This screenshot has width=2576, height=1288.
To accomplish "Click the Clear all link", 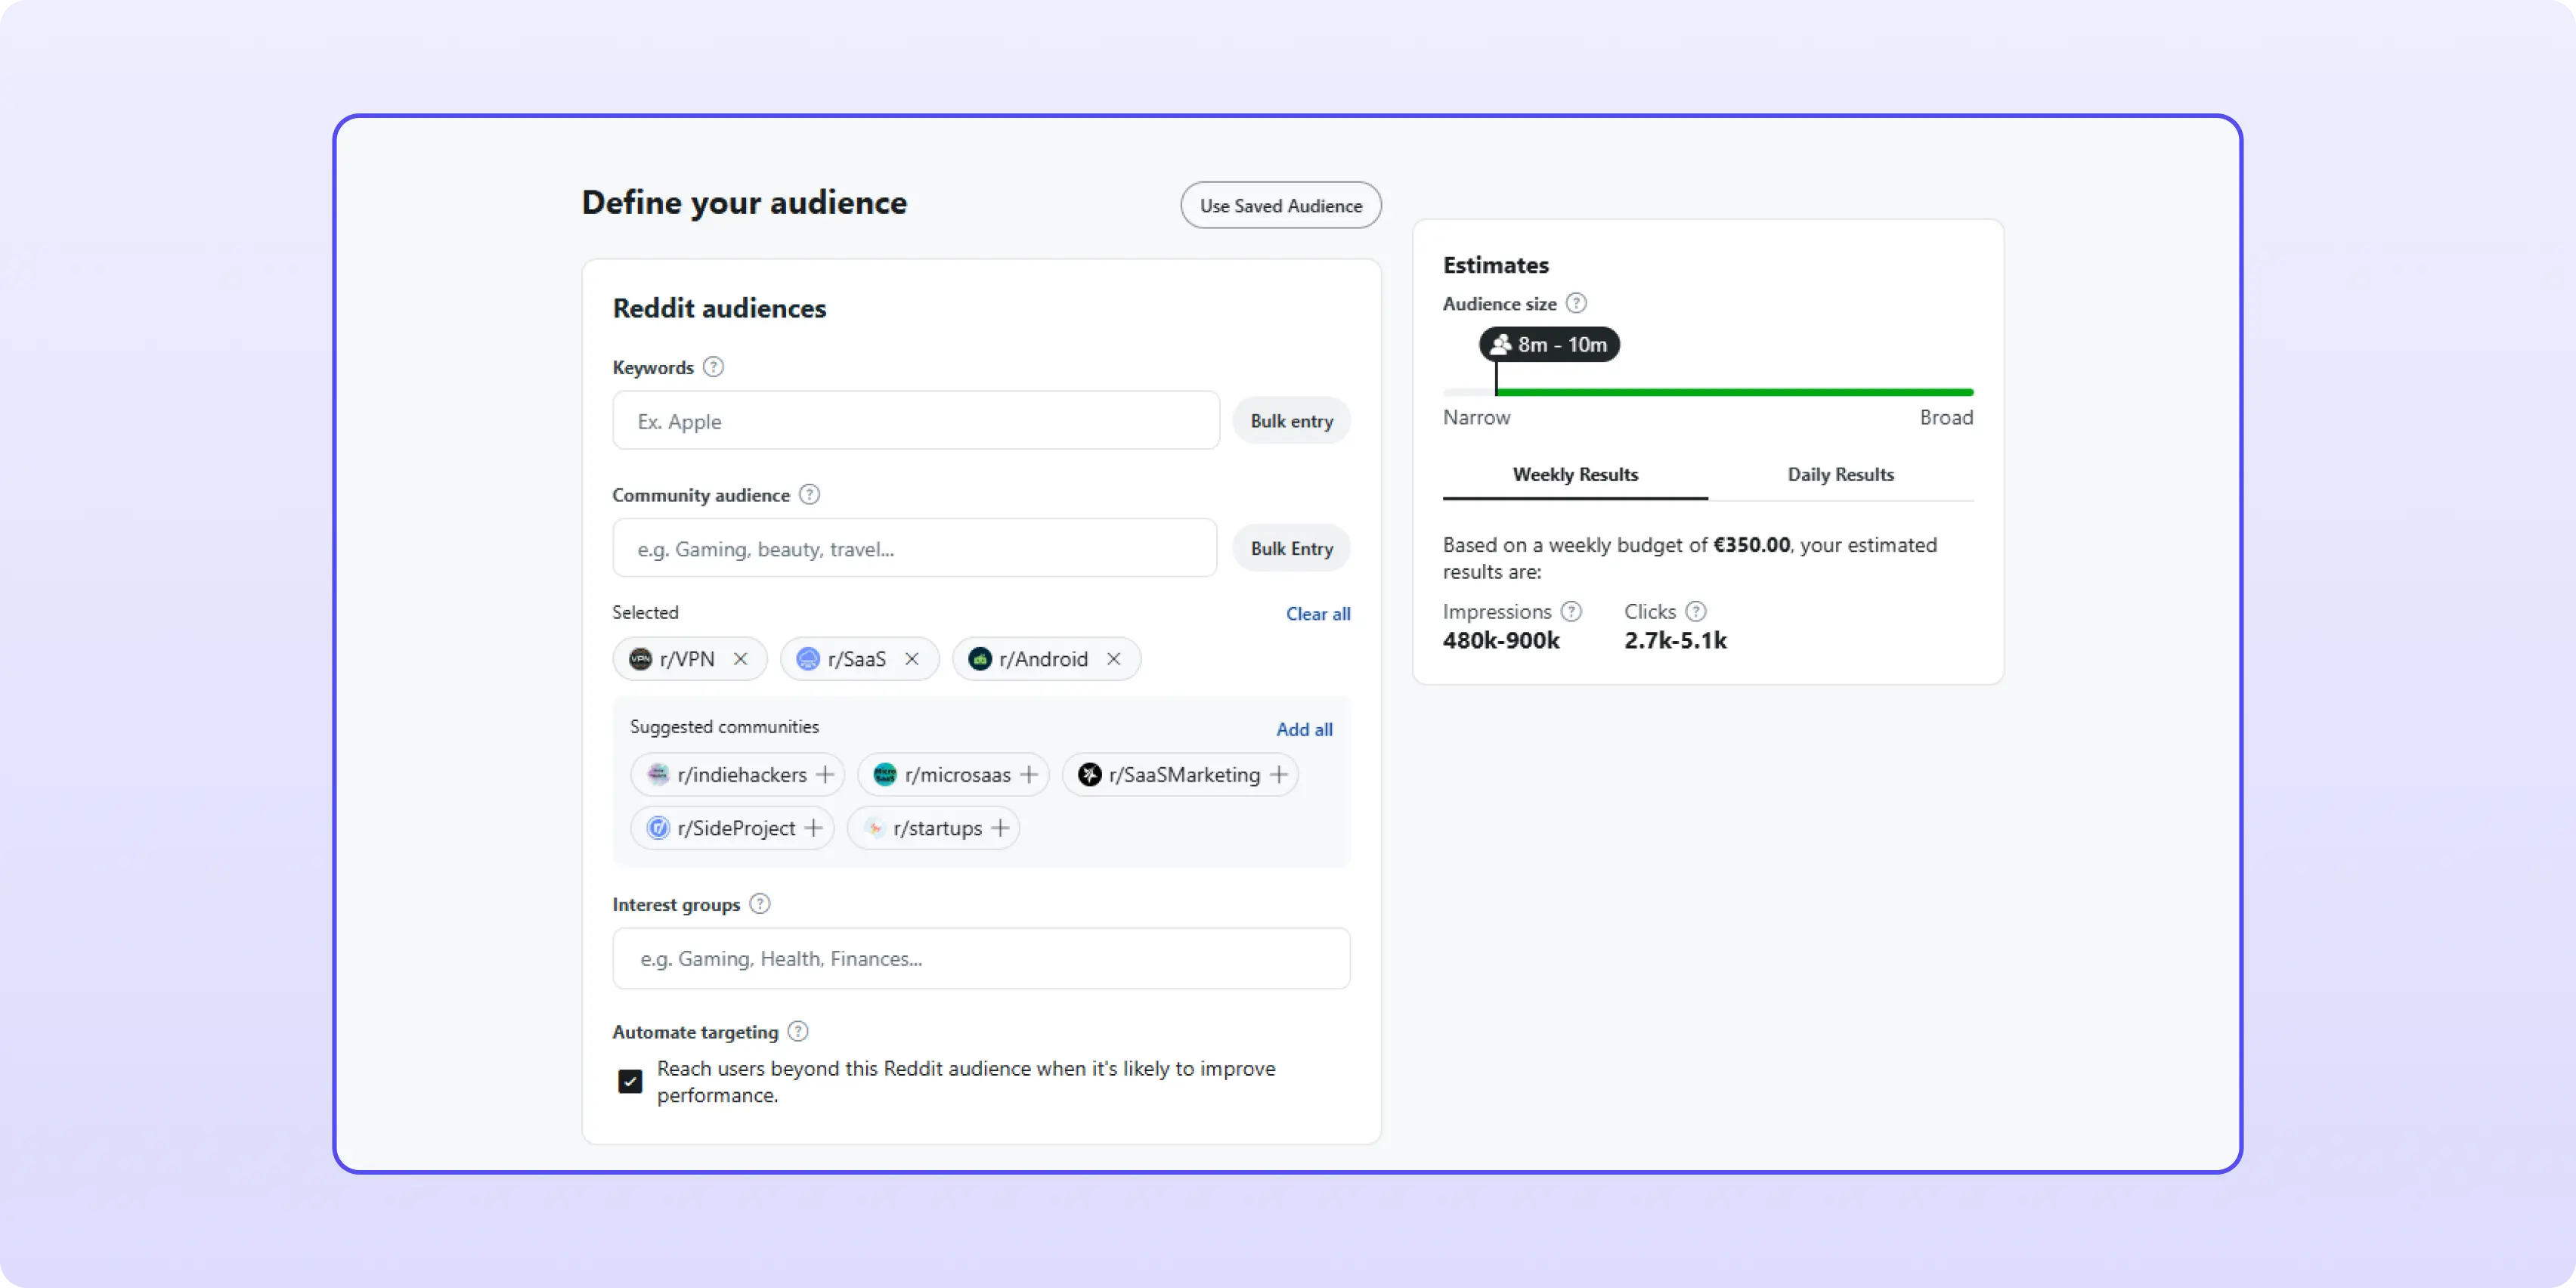I will click(x=1318, y=614).
